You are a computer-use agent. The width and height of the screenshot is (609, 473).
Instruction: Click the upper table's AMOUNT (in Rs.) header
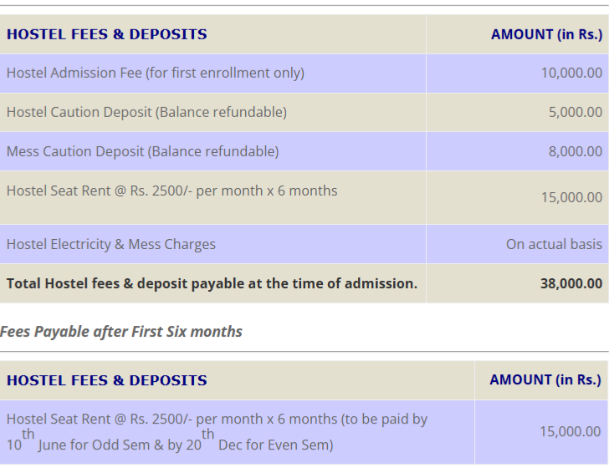click(x=545, y=34)
